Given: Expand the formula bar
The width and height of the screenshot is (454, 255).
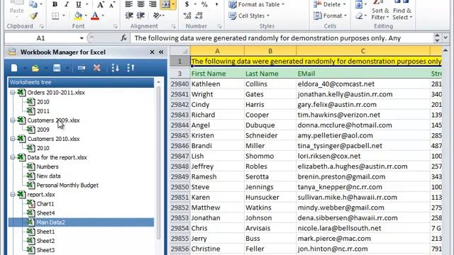Looking at the screenshot, I should click(445, 38).
